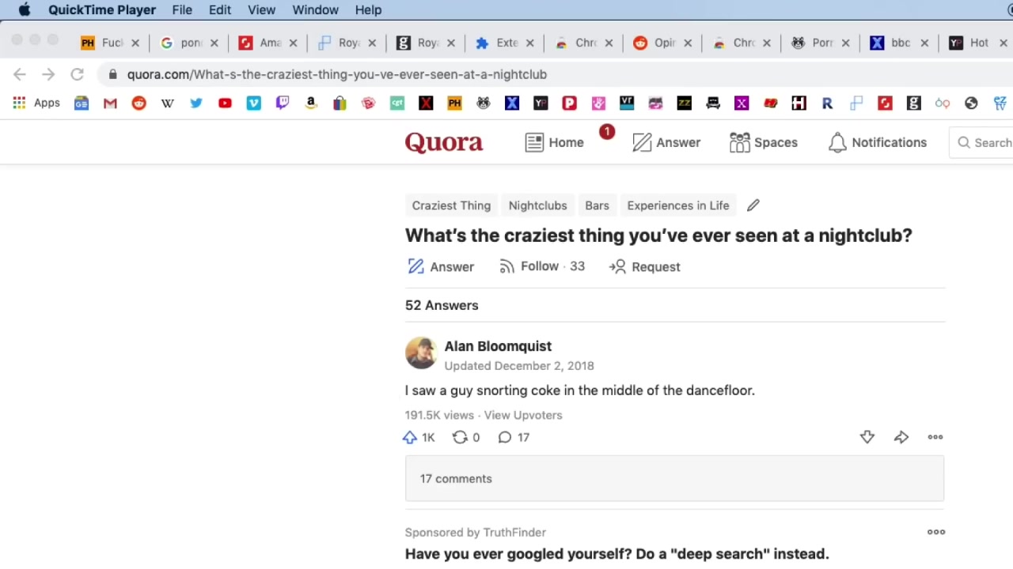Click the lock icon in the address bar
Screen dimensions: 1013x569
point(112,74)
